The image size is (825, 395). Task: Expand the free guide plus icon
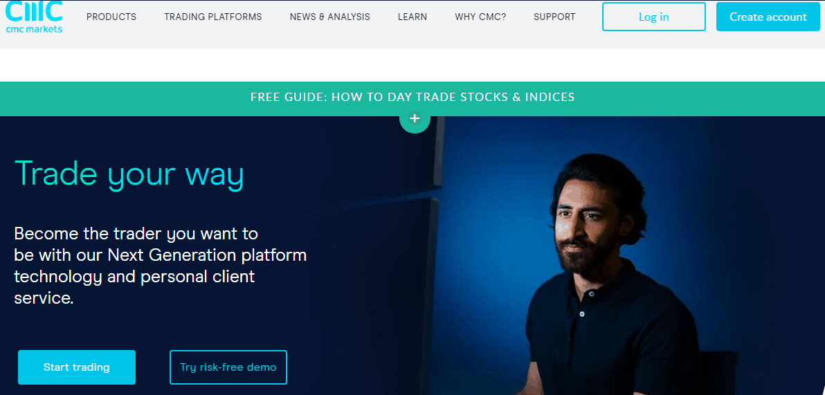[x=415, y=118]
